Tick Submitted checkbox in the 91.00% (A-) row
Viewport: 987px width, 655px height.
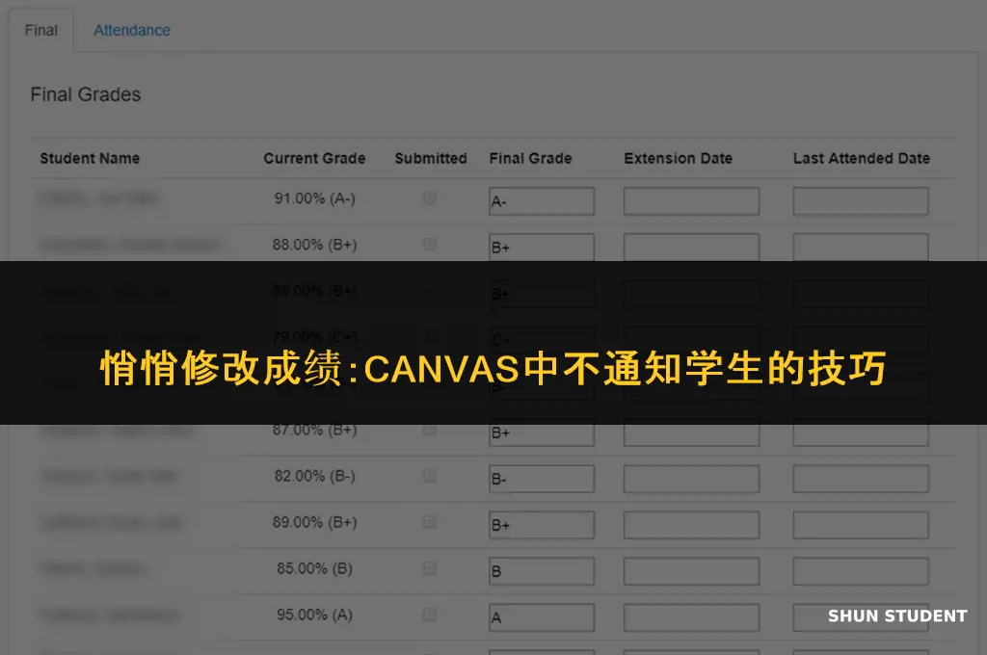coord(430,198)
